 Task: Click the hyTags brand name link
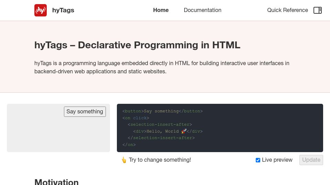coord(63,10)
